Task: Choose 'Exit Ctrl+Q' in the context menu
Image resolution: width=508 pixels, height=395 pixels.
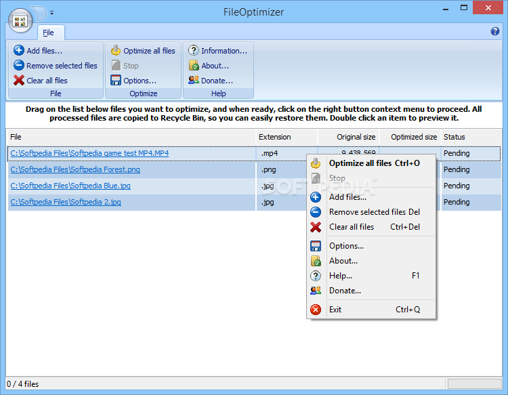Action: [x=371, y=310]
